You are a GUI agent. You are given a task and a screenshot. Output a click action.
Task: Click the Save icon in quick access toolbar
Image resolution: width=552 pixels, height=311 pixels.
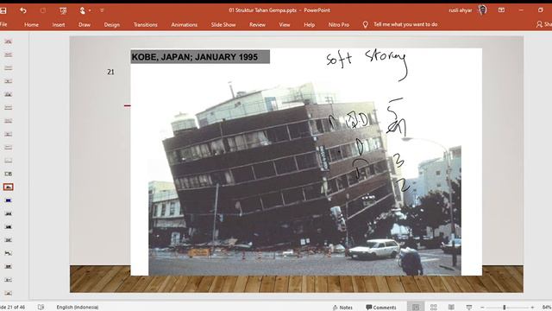[3, 10]
